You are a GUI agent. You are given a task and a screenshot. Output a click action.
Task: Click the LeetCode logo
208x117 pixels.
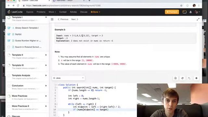(15, 12)
